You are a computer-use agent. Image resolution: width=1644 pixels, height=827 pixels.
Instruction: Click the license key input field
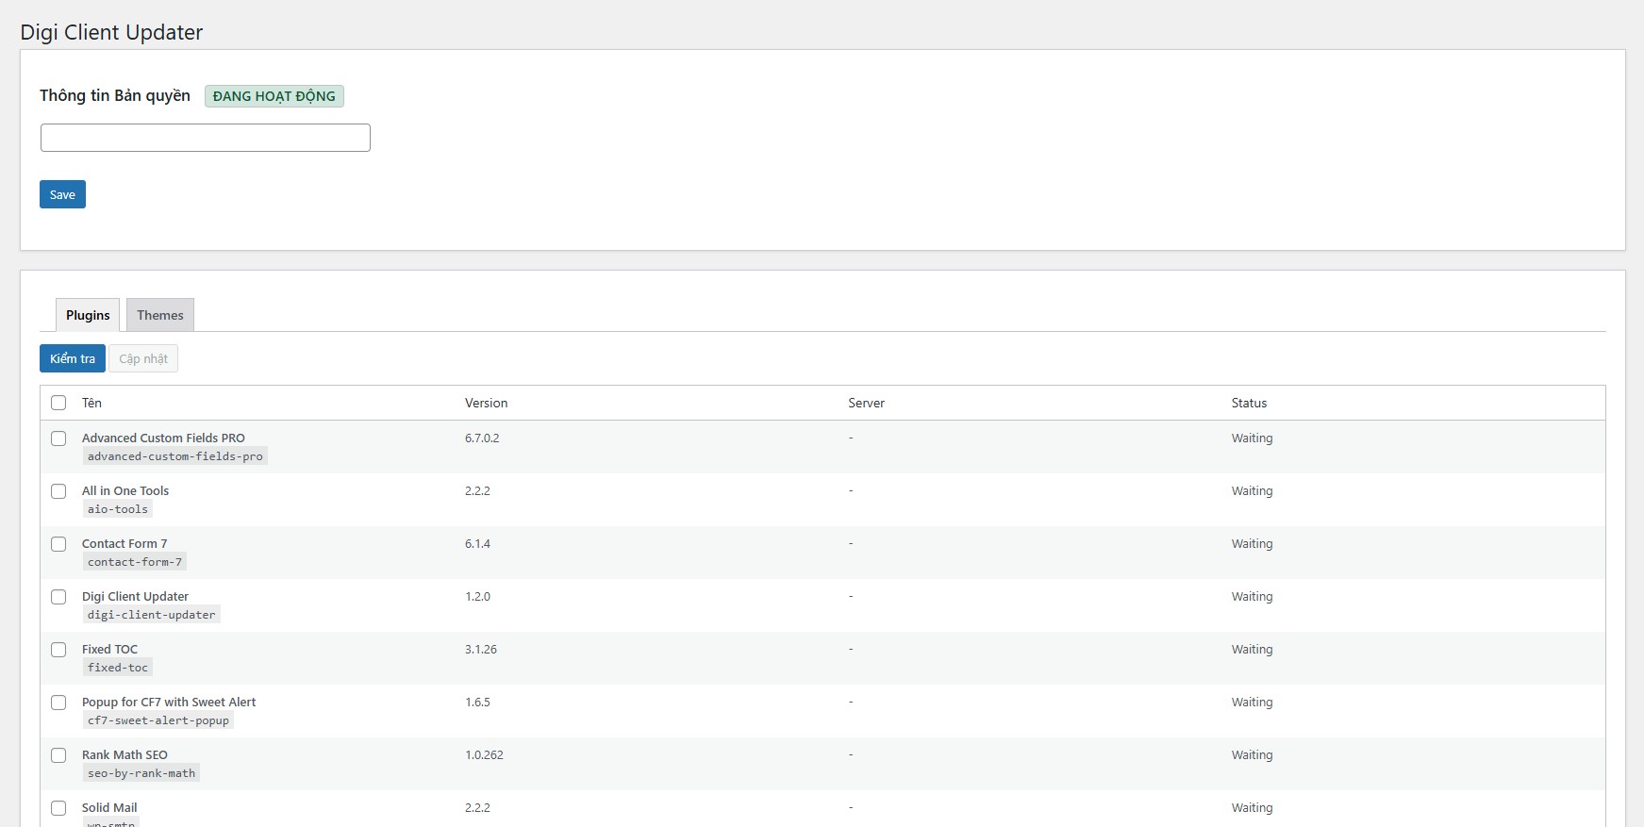coord(205,138)
